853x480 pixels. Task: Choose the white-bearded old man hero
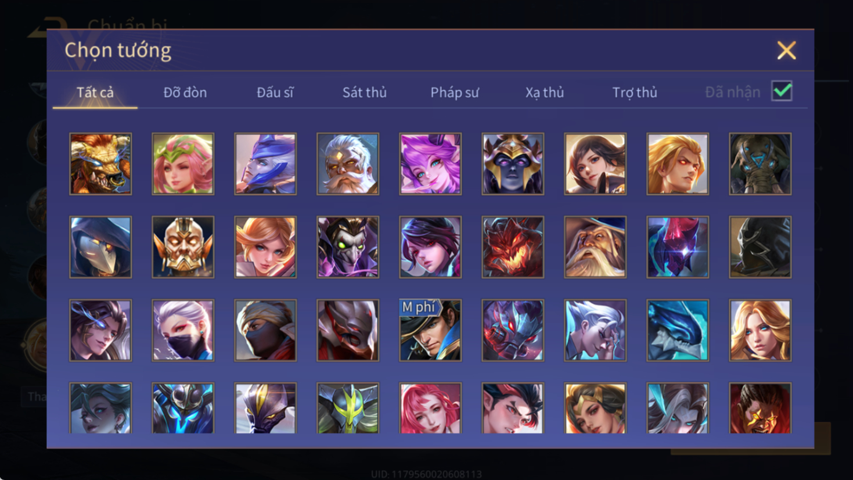point(348,164)
